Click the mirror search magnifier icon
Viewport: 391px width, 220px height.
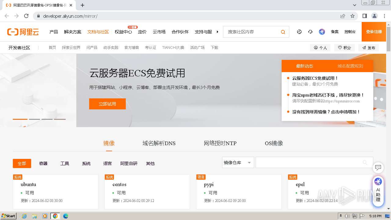365,163
